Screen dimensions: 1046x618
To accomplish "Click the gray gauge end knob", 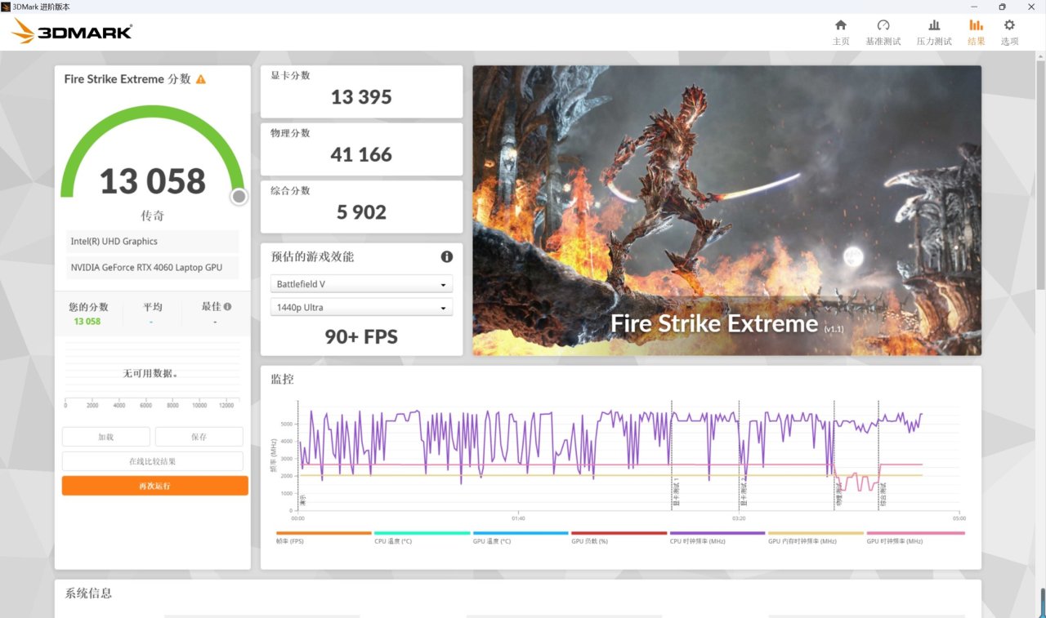I will click(x=239, y=196).
